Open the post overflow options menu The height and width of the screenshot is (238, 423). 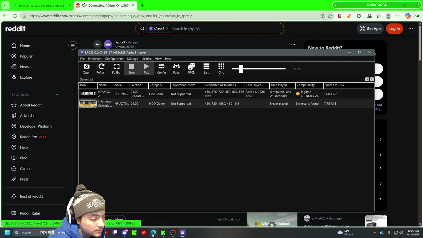(x=293, y=44)
